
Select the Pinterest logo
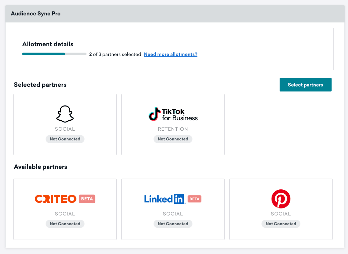pos(281,199)
